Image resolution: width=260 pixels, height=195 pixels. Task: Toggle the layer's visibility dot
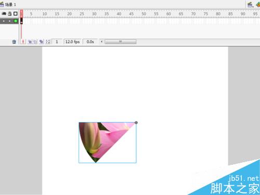click(4, 21)
